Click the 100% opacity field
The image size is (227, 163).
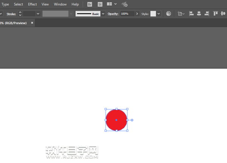tap(127, 14)
